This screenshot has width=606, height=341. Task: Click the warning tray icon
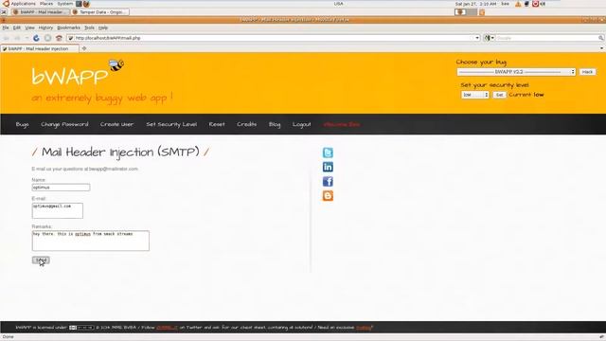pos(518,4)
